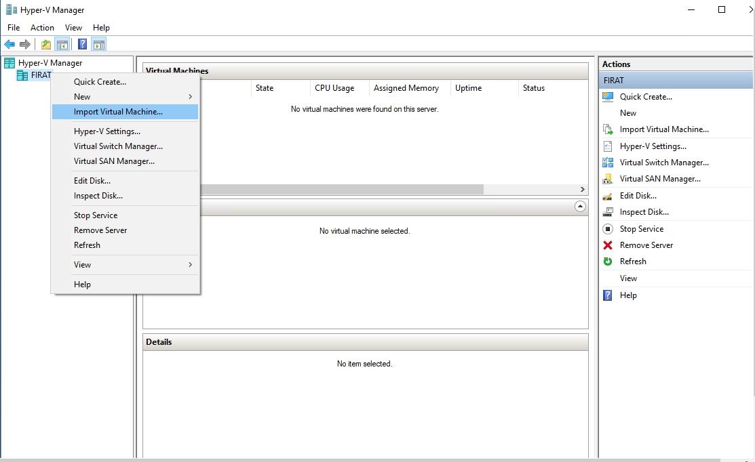Click the Quick Create icon in Actions pane
The width and height of the screenshot is (755, 462).
click(x=608, y=97)
